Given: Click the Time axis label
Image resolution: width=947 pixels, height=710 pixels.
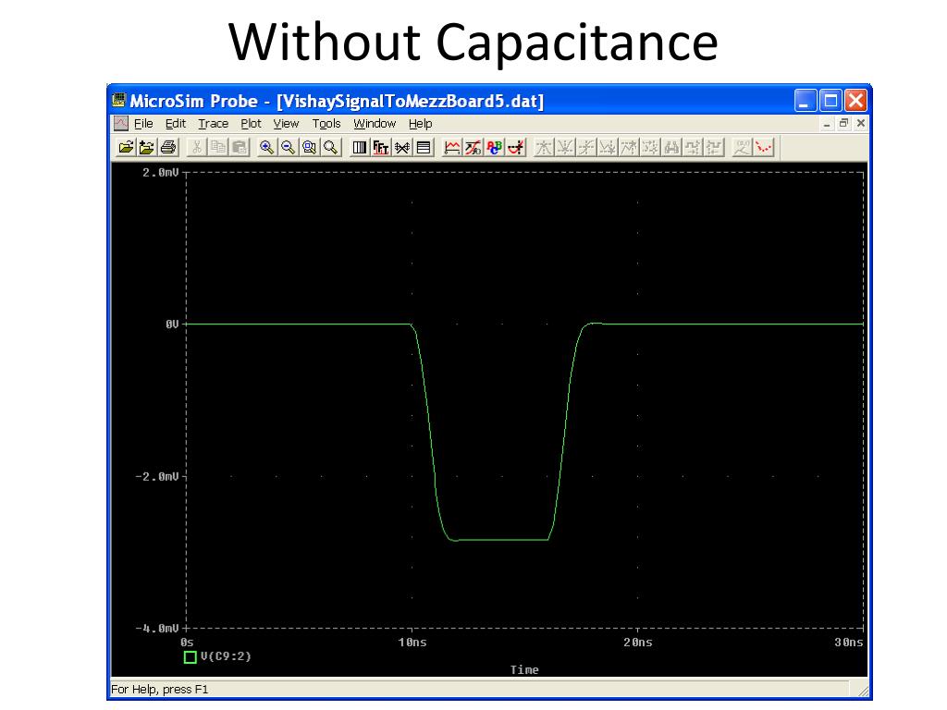Looking at the screenshot, I should coord(524,669).
